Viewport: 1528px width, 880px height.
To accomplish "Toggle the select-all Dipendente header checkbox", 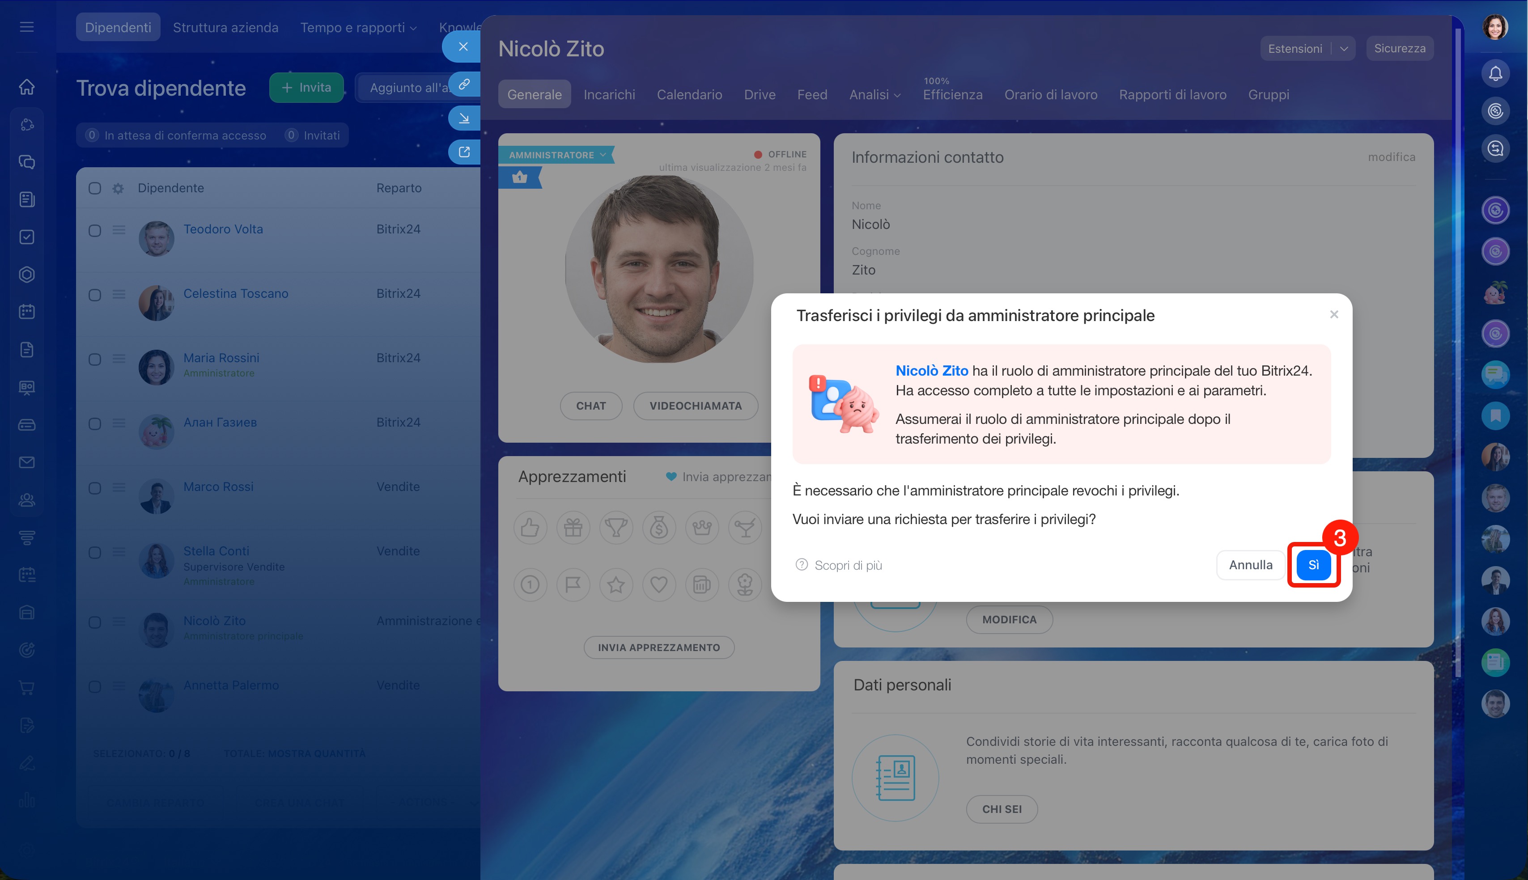I will pos(95,188).
